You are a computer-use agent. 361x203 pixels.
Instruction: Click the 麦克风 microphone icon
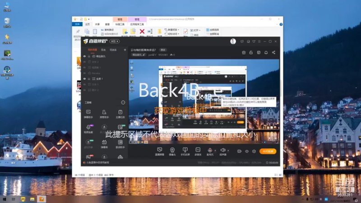pyautogui.click(x=210, y=151)
